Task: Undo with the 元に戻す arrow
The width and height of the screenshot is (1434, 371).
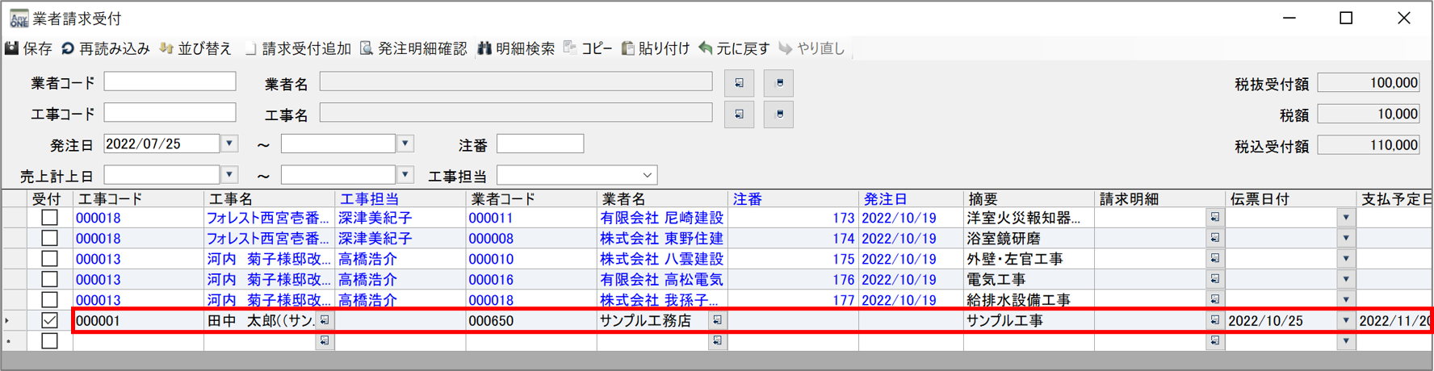Action: [x=706, y=49]
